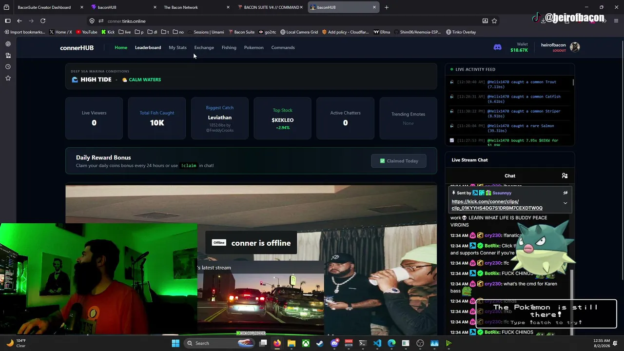Open the Terminal icon in the taskbar
The image size is (624, 351).
pyautogui.click(x=363, y=343)
